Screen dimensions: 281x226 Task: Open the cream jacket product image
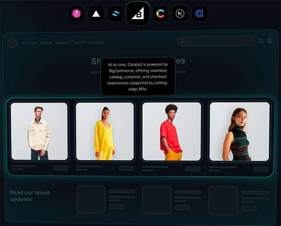39,131
